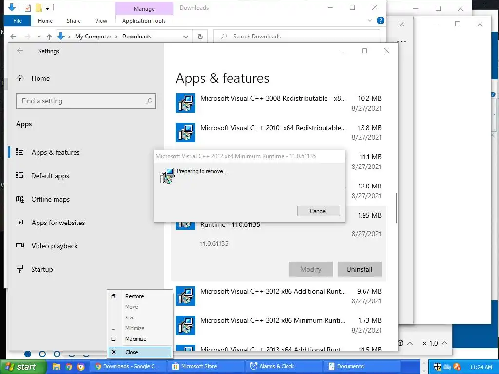Click My Computer breadcrumb in address bar
The width and height of the screenshot is (499, 374).
point(93,37)
